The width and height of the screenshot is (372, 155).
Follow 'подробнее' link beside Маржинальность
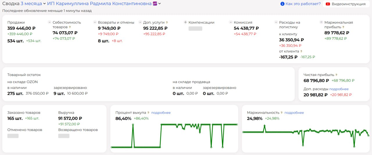point(294,113)
